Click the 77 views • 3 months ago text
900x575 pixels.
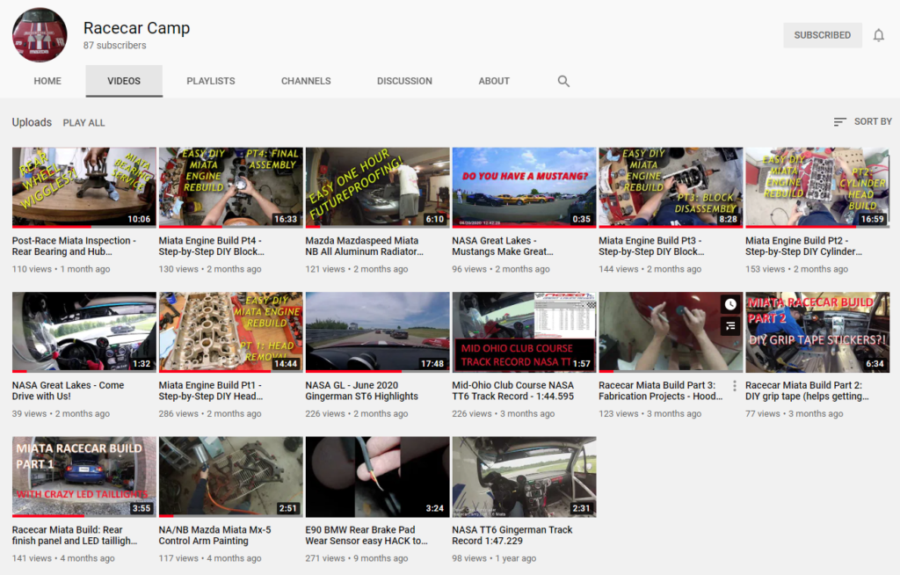[x=795, y=413]
